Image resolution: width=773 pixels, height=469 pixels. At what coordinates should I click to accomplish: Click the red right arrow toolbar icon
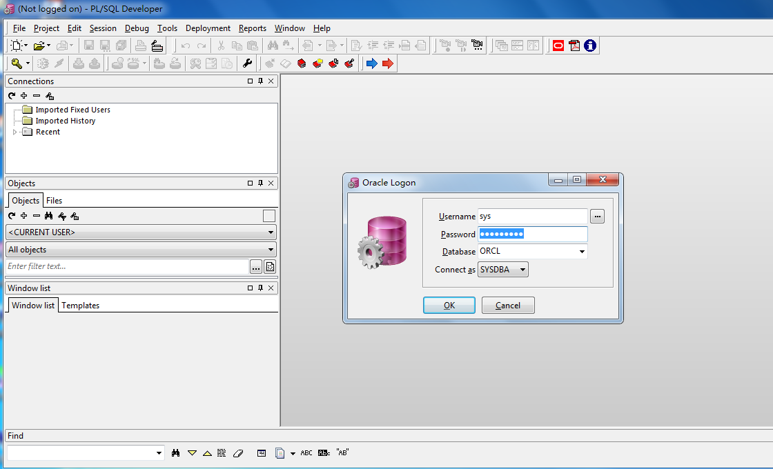point(388,63)
